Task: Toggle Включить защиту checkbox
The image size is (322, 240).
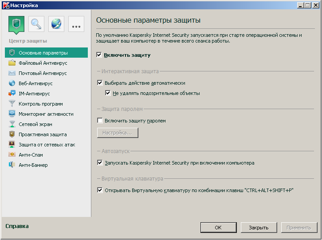Action: pyautogui.click(x=99, y=55)
